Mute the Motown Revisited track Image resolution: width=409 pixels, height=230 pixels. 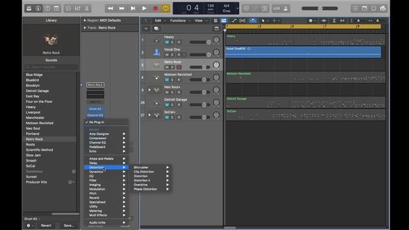167,79
